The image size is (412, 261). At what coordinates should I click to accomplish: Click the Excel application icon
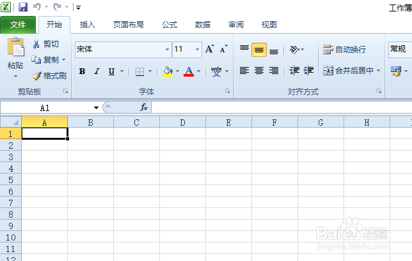click(6, 7)
